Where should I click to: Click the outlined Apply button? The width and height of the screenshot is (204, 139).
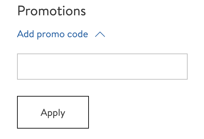coord(53,112)
